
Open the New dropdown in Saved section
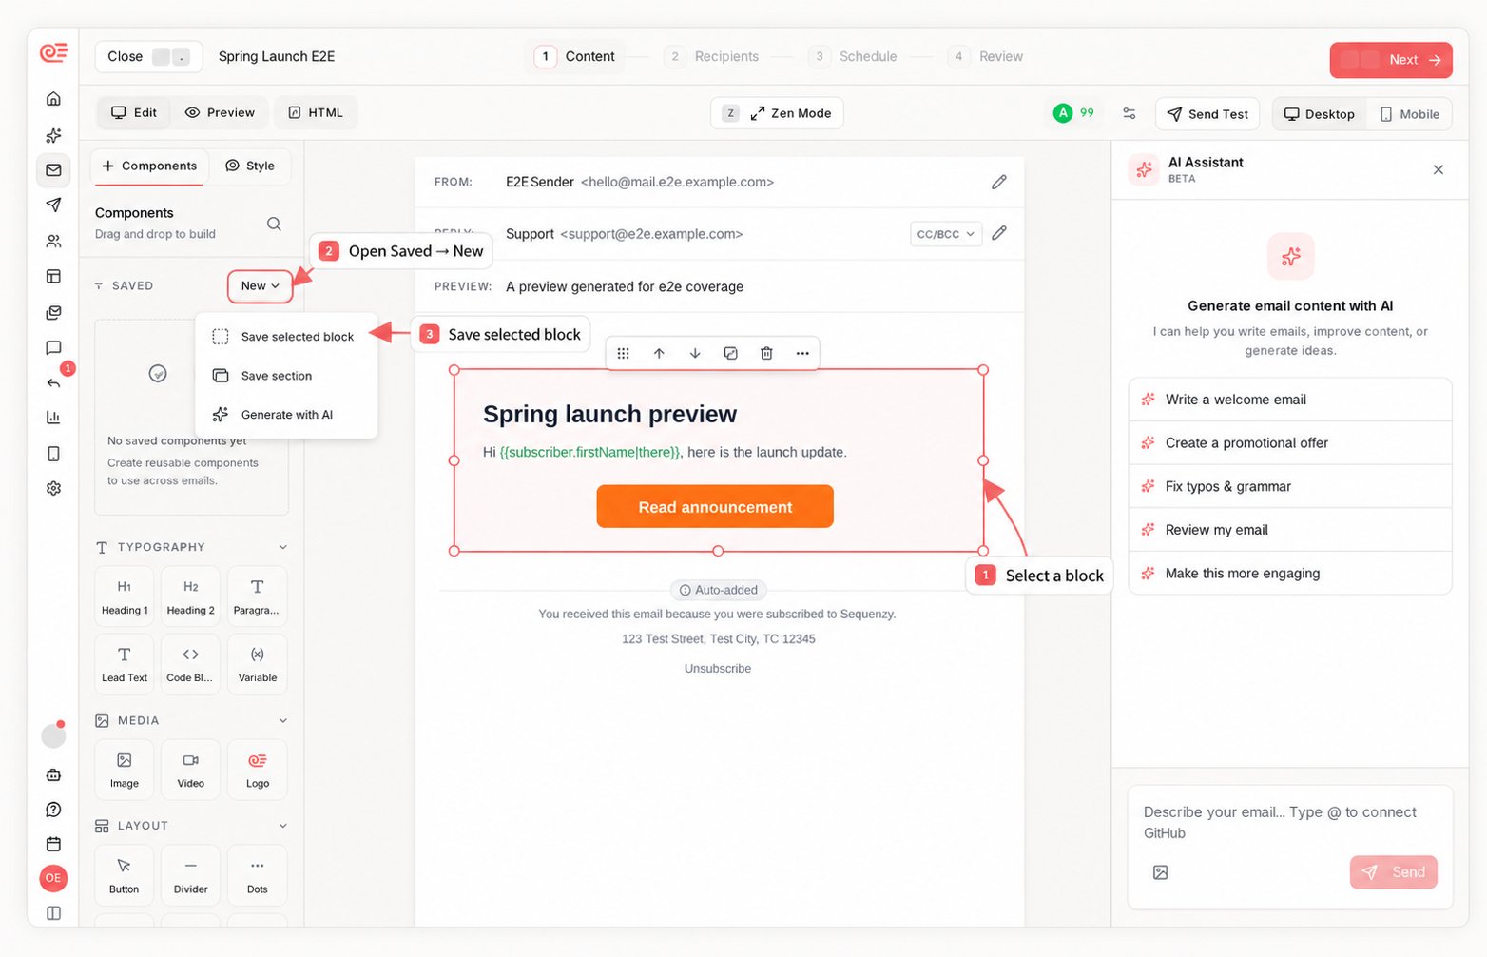260,285
